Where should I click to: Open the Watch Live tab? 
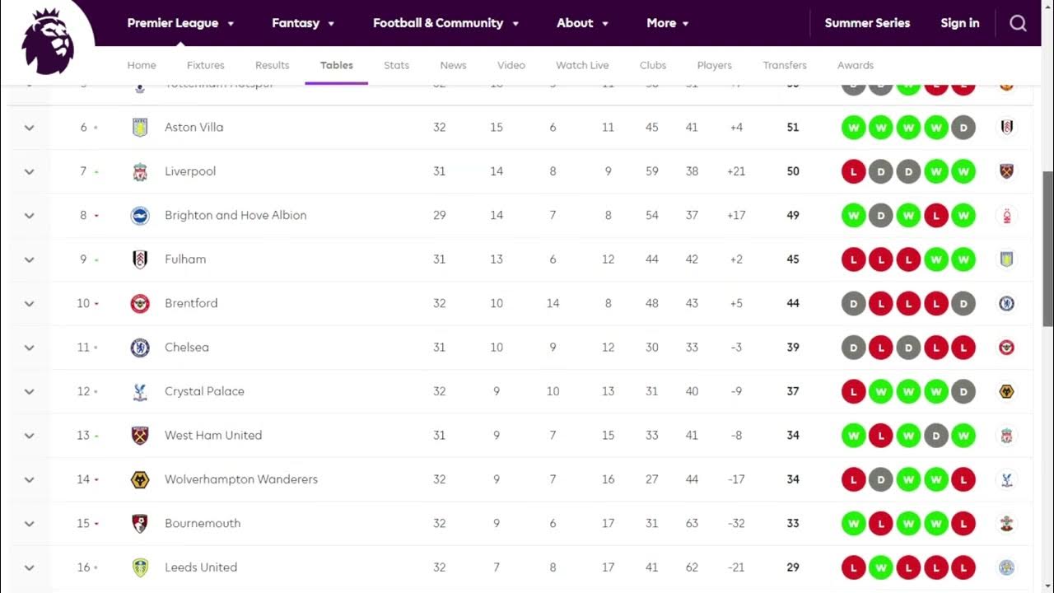(582, 65)
